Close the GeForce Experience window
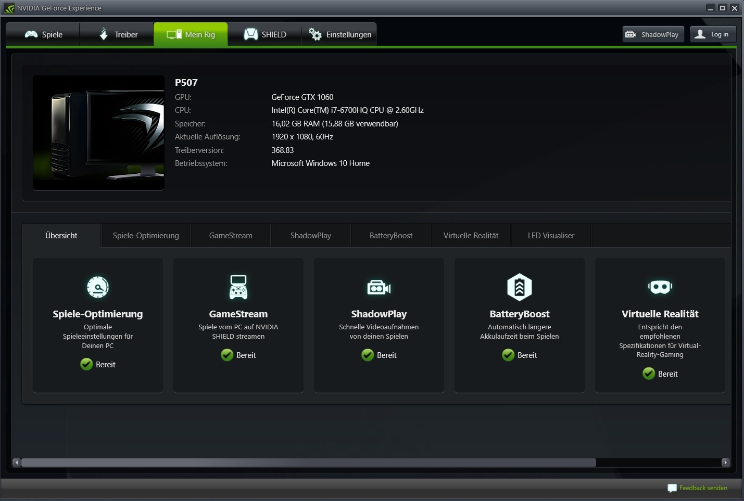Screen dimensions: 744x501 point(735,8)
